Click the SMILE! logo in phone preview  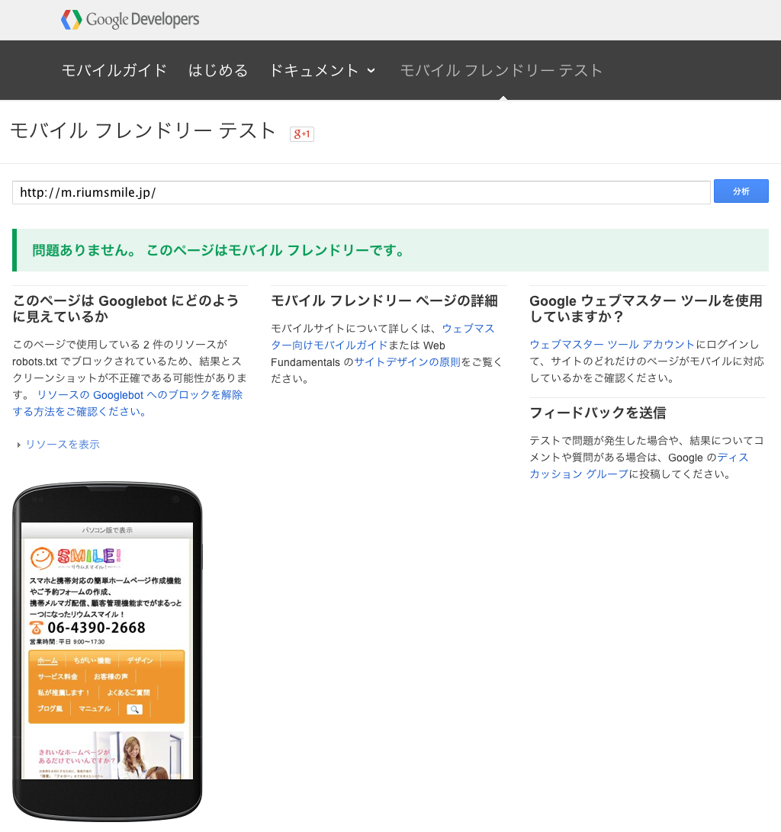click(76, 557)
